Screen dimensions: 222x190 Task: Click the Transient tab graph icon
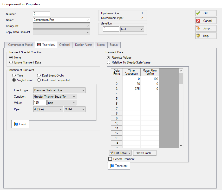pos(39,45)
